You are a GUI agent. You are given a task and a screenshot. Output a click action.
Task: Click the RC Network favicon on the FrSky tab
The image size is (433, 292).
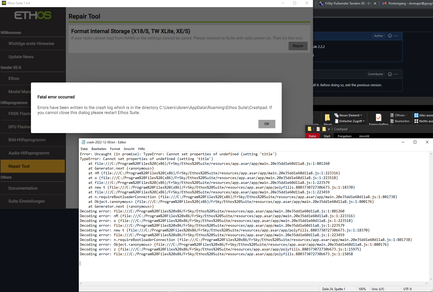(x=321, y=3)
